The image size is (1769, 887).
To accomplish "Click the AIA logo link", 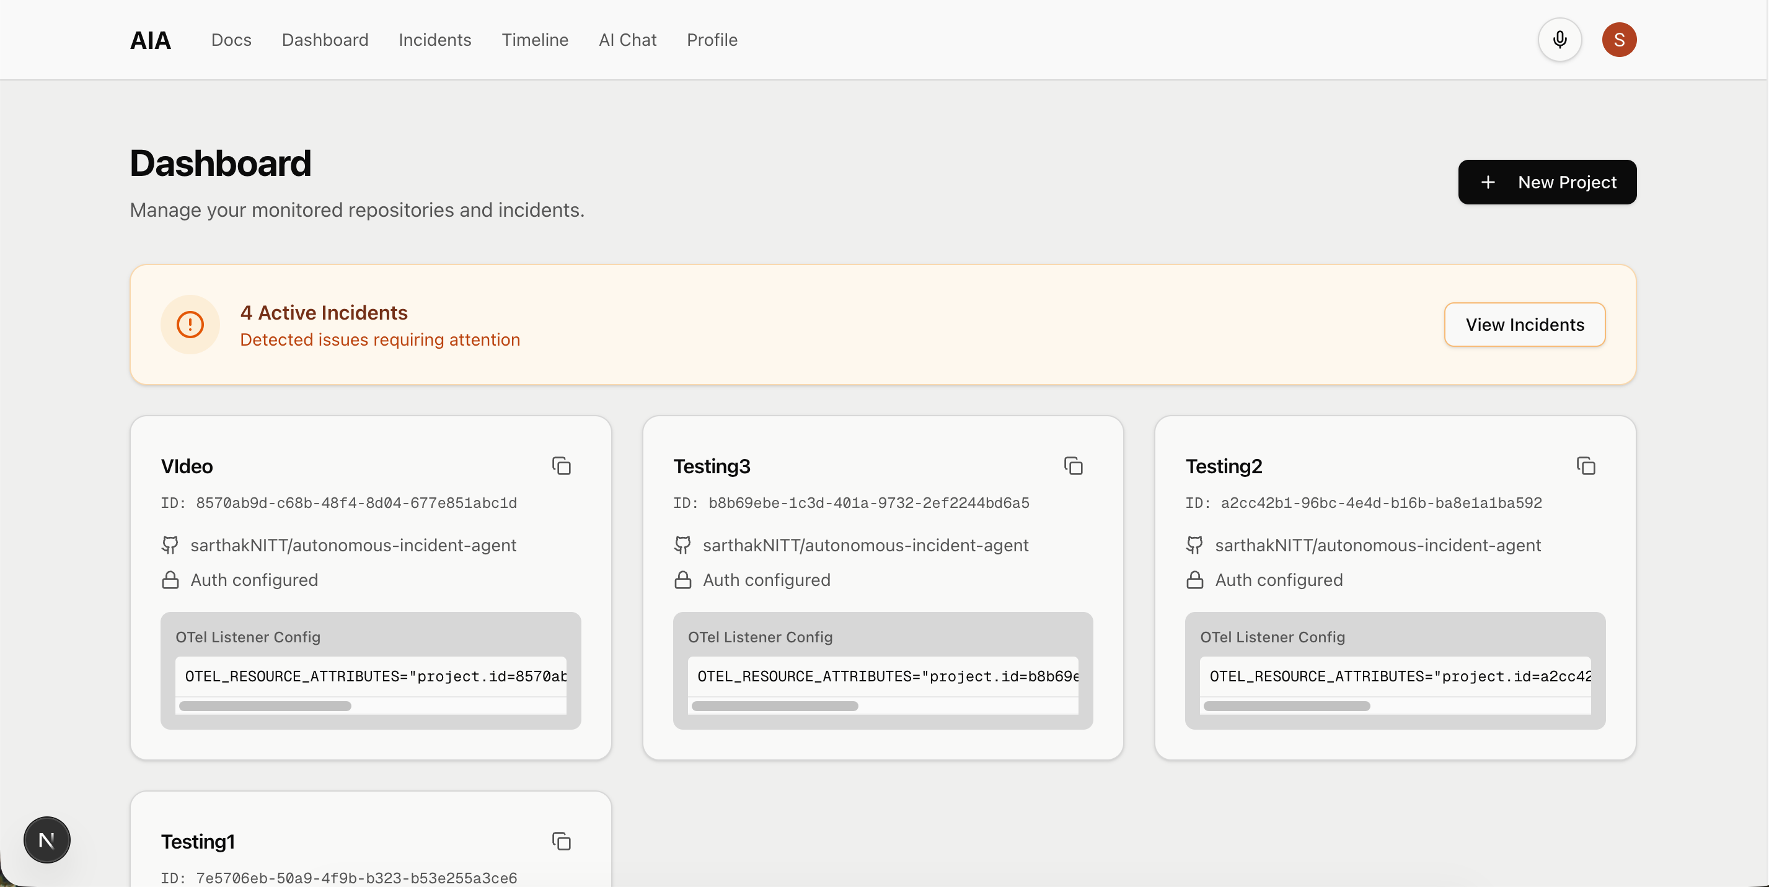I will [x=151, y=40].
